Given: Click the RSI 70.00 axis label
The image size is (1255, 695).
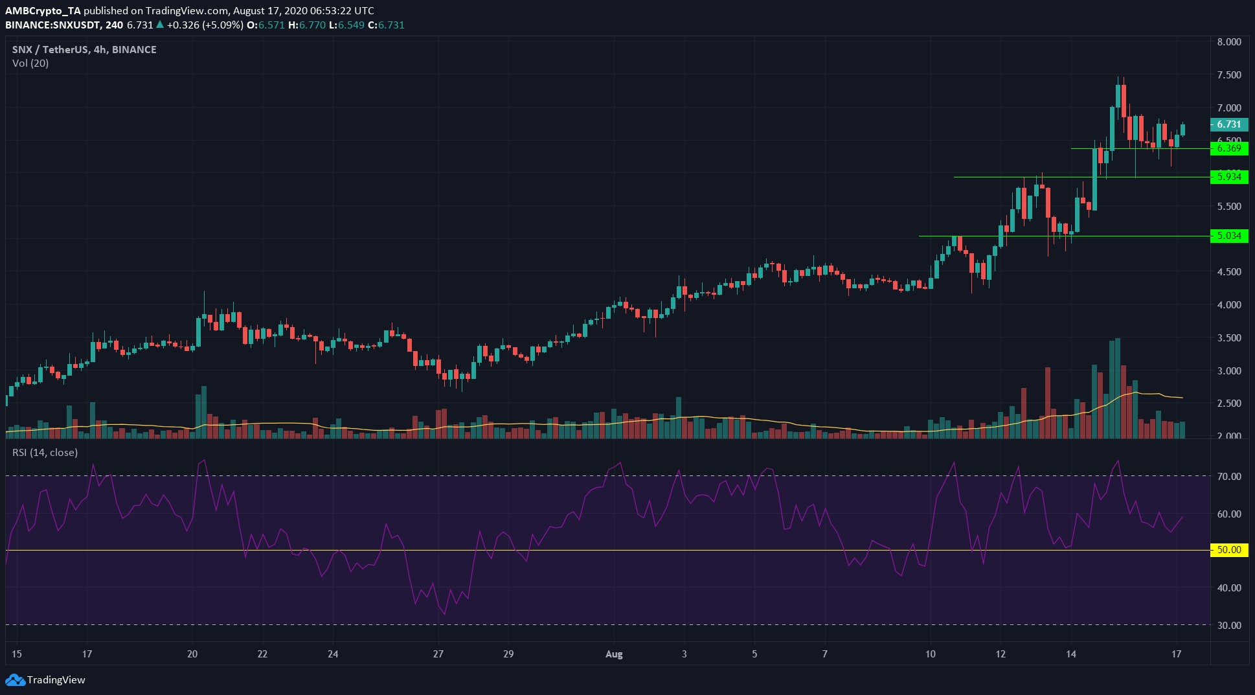Looking at the screenshot, I should (x=1229, y=477).
